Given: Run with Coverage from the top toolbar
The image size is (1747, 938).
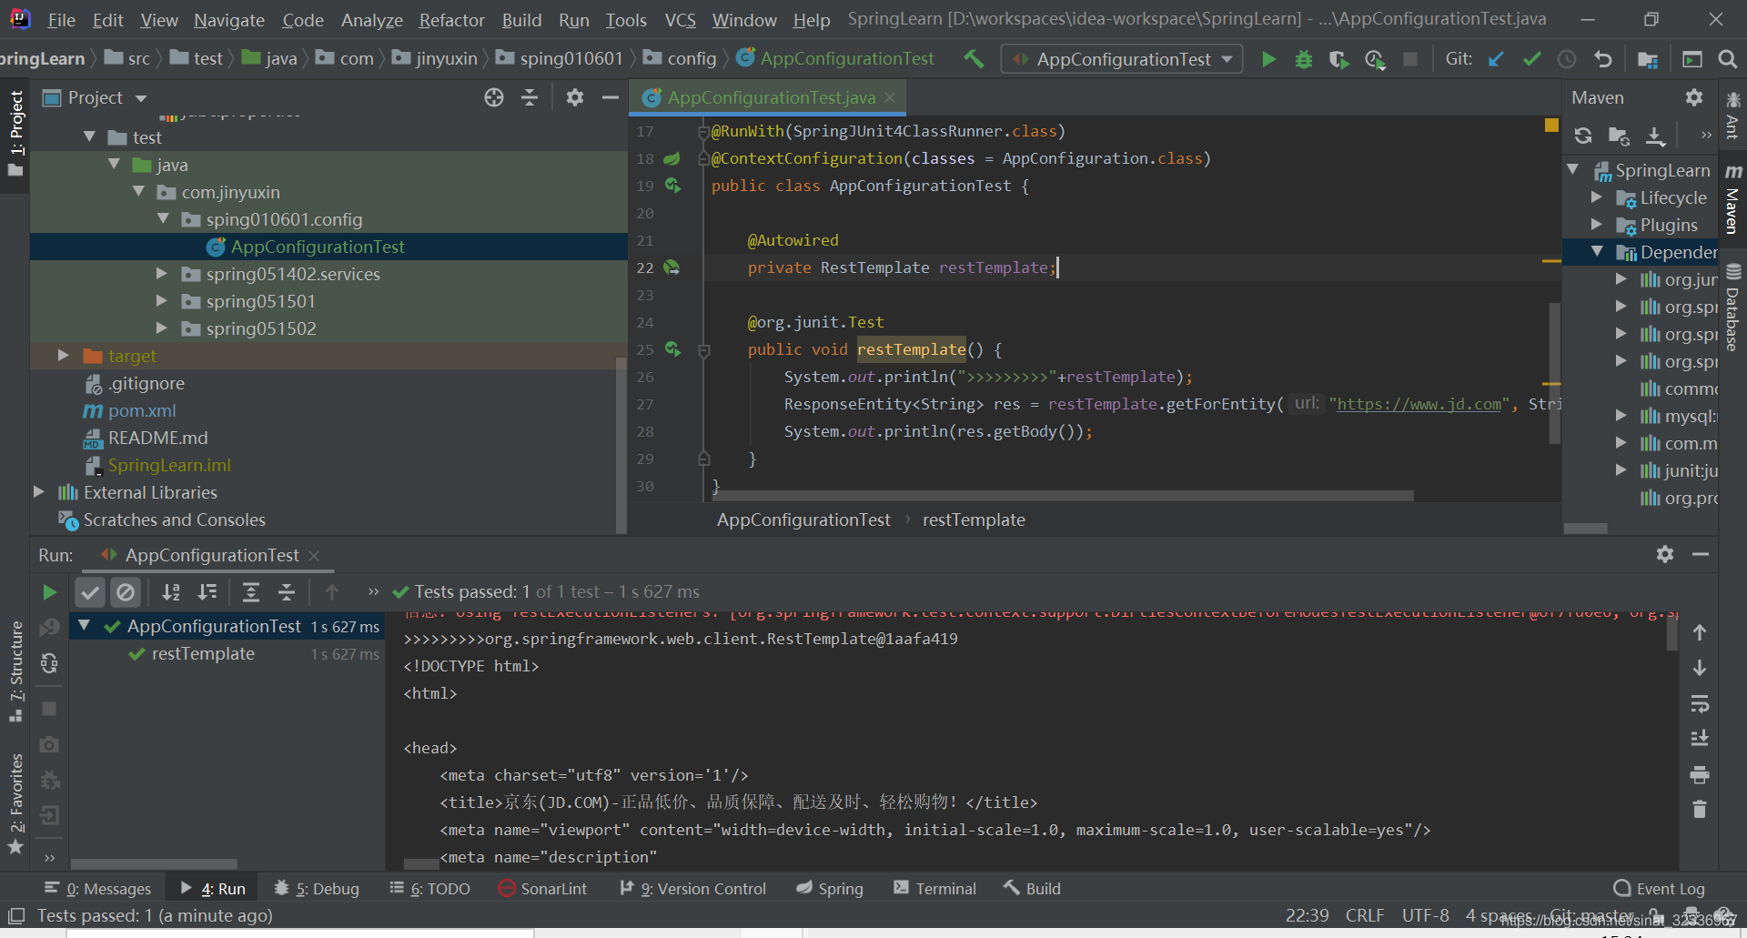Looking at the screenshot, I should (x=1338, y=59).
